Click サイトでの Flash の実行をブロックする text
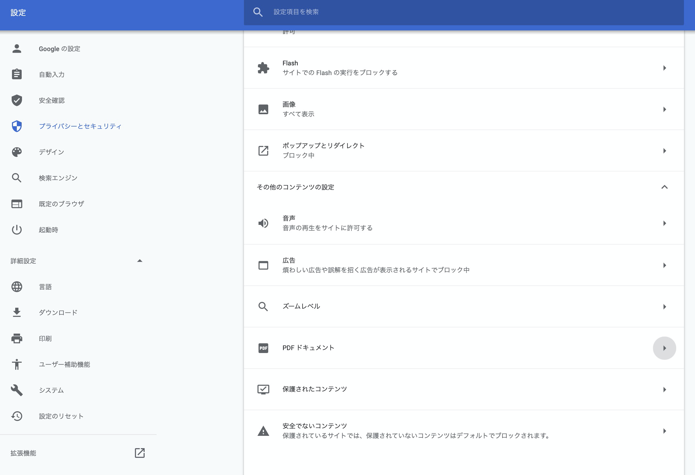 tap(340, 72)
